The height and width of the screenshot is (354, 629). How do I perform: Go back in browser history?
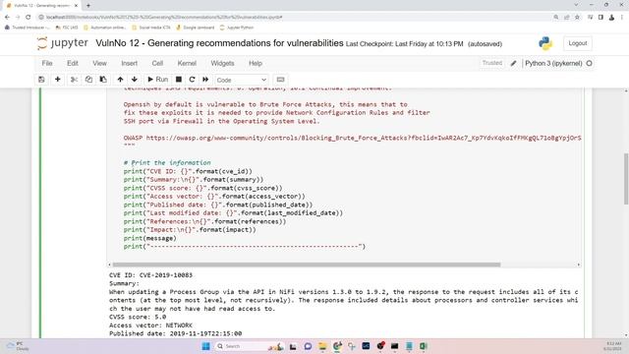[x=7, y=18]
